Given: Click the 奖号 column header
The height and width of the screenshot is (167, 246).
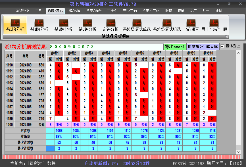Looking at the screenshot, I should point(41,56).
